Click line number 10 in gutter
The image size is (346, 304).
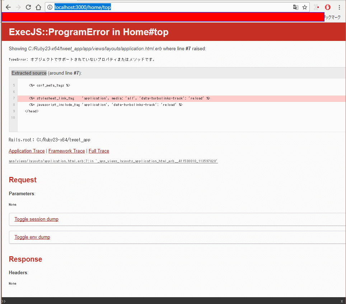(13, 118)
